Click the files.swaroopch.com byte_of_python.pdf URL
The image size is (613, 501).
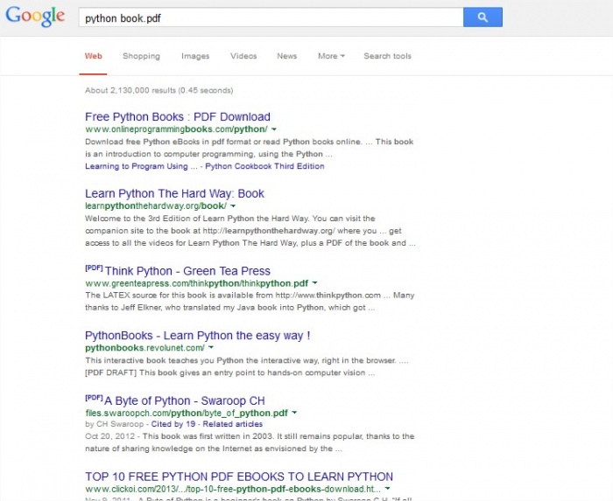[187, 413]
